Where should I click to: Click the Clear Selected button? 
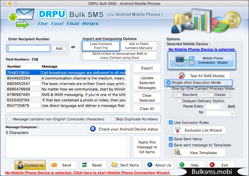(147, 98)
